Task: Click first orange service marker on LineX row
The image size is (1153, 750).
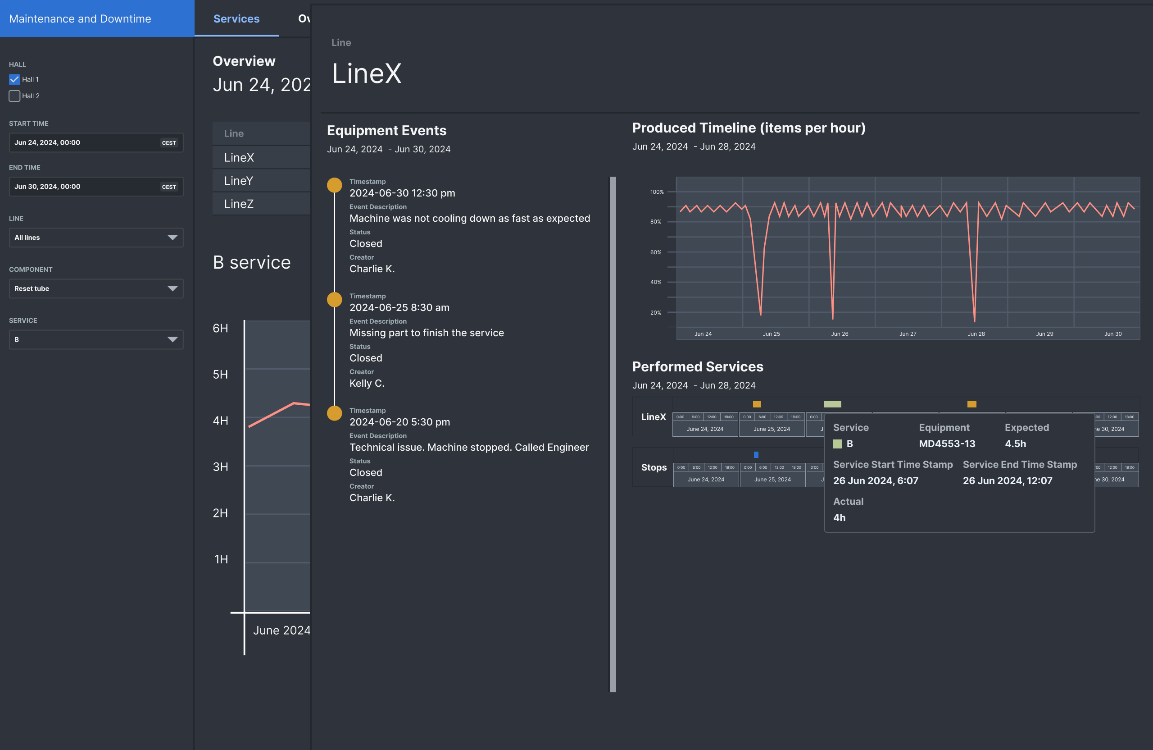Action: point(757,404)
